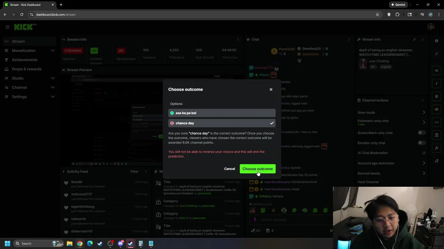This screenshot has height=249, width=444.
Task: Open the hamburger menu beside Kick logo
Action: [x=7, y=27]
